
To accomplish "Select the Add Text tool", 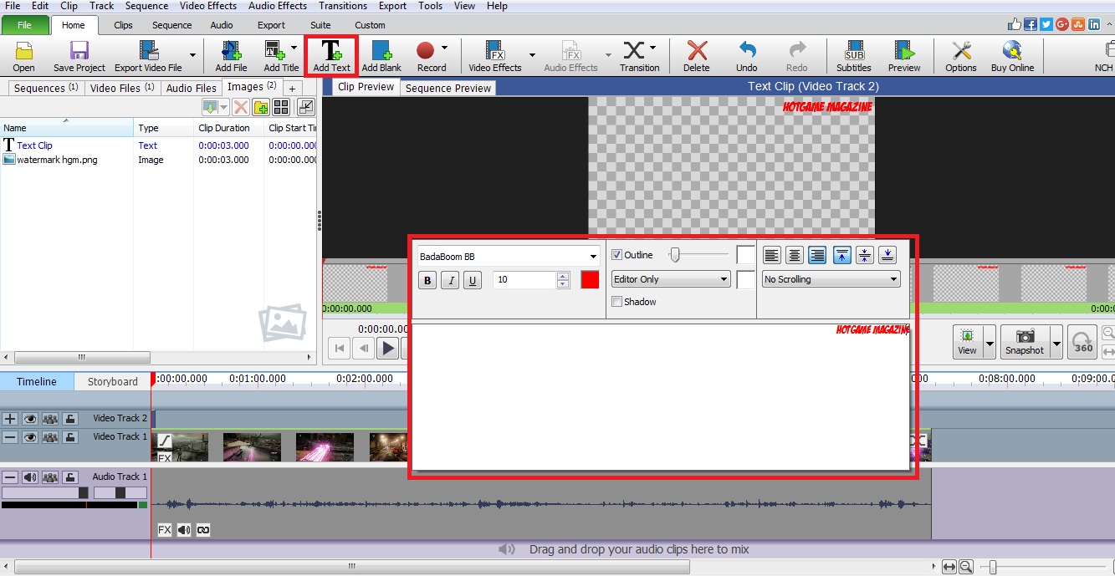I will pyautogui.click(x=331, y=55).
